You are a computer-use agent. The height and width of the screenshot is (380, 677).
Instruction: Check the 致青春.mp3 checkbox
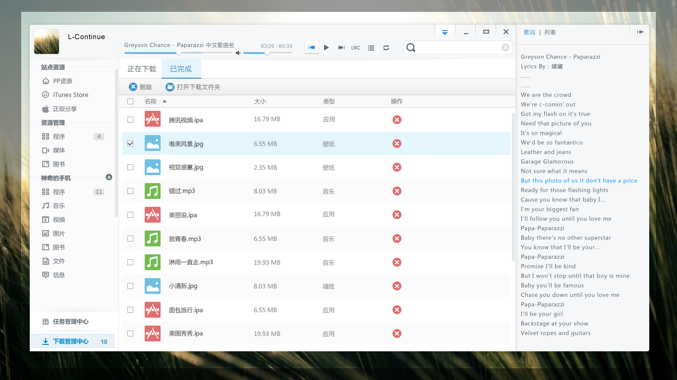130,238
